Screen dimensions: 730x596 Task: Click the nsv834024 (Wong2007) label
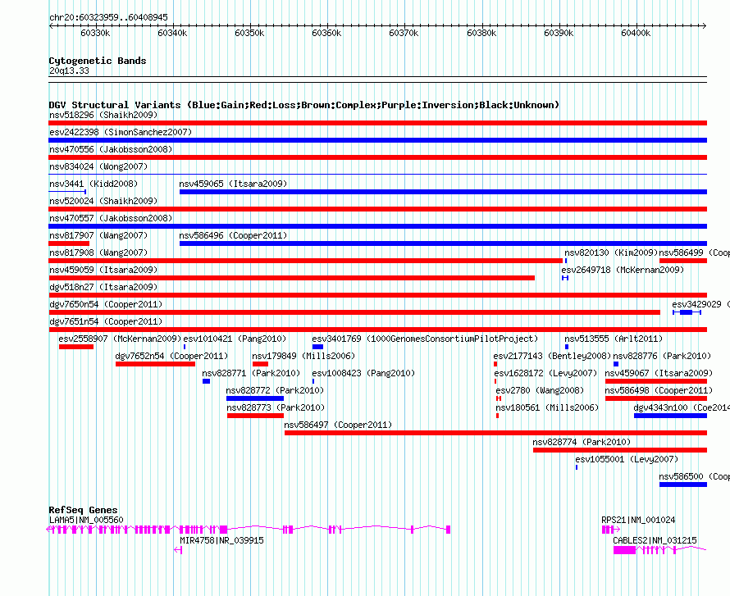98,166
